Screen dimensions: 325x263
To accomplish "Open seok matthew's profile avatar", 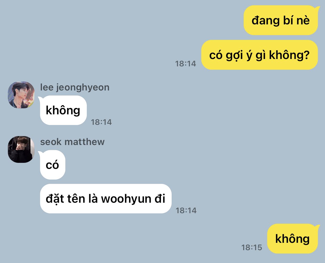I will (21, 149).
